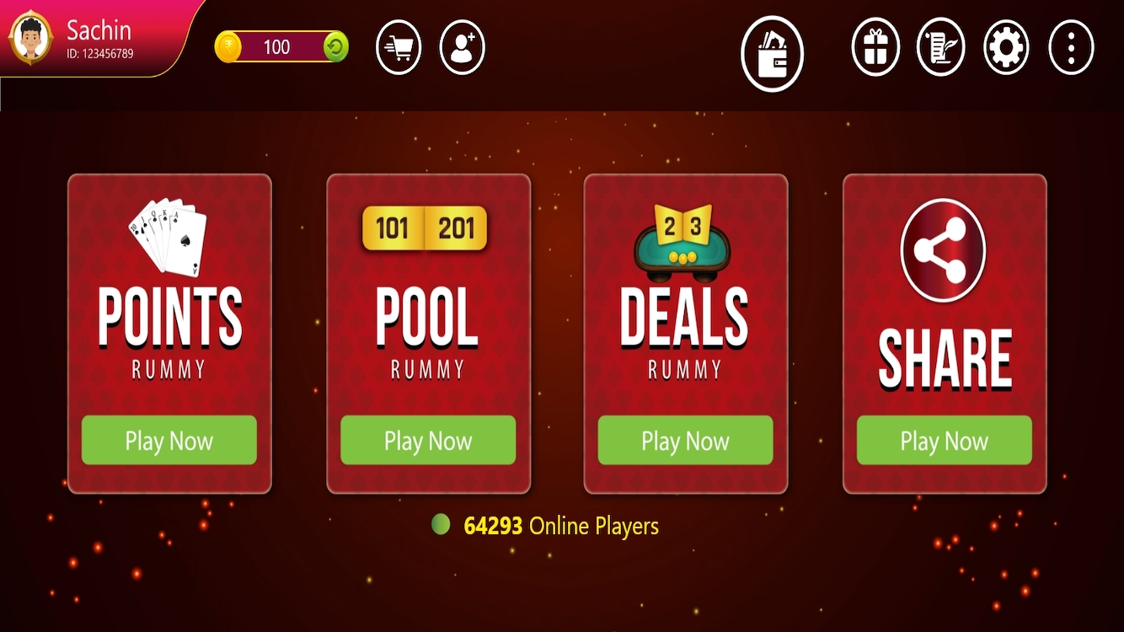
Task: Click the gold rupee coin icon
Action: click(x=227, y=47)
